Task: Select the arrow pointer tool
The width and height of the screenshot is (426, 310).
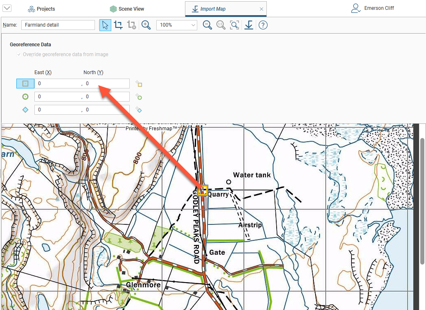Action: [x=106, y=25]
